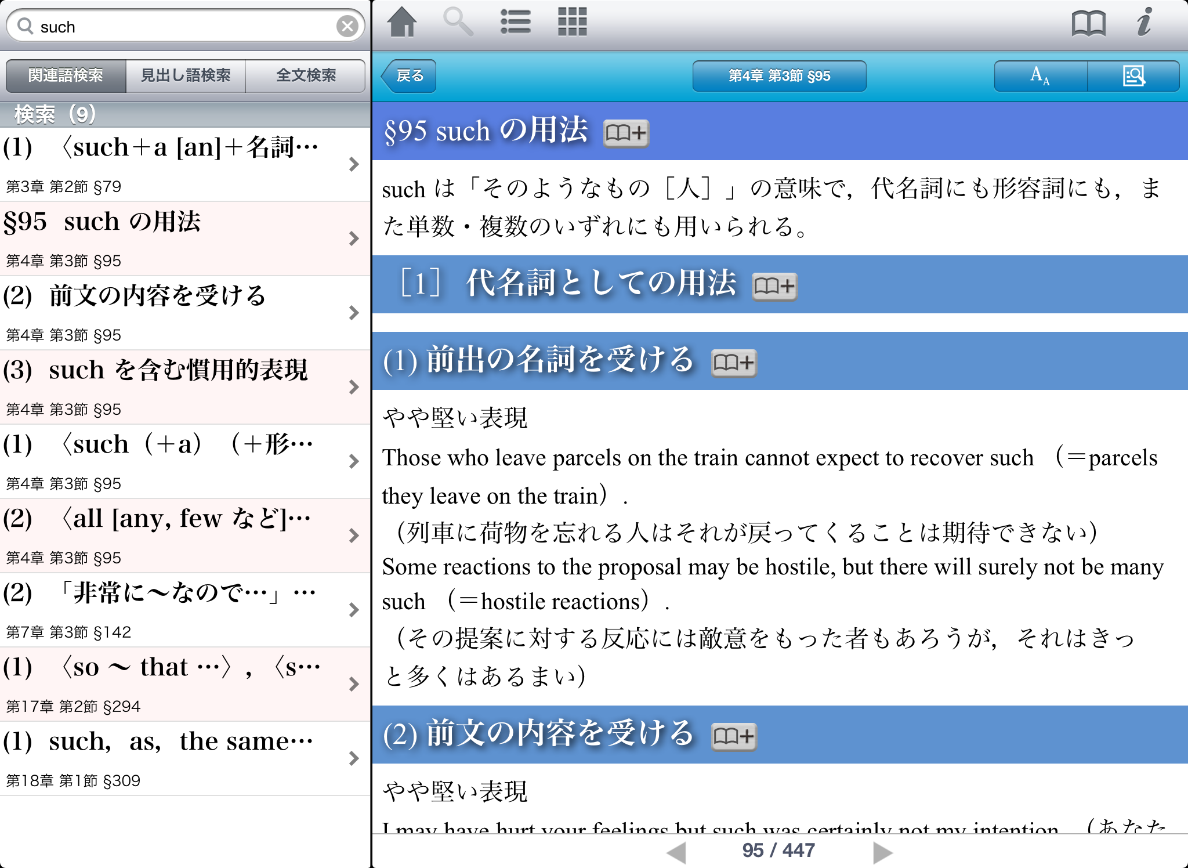Image resolution: width=1188 pixels, height=868 pixels.
Task: Tap the home icon in top toolbar
Action: click(401, 23)
